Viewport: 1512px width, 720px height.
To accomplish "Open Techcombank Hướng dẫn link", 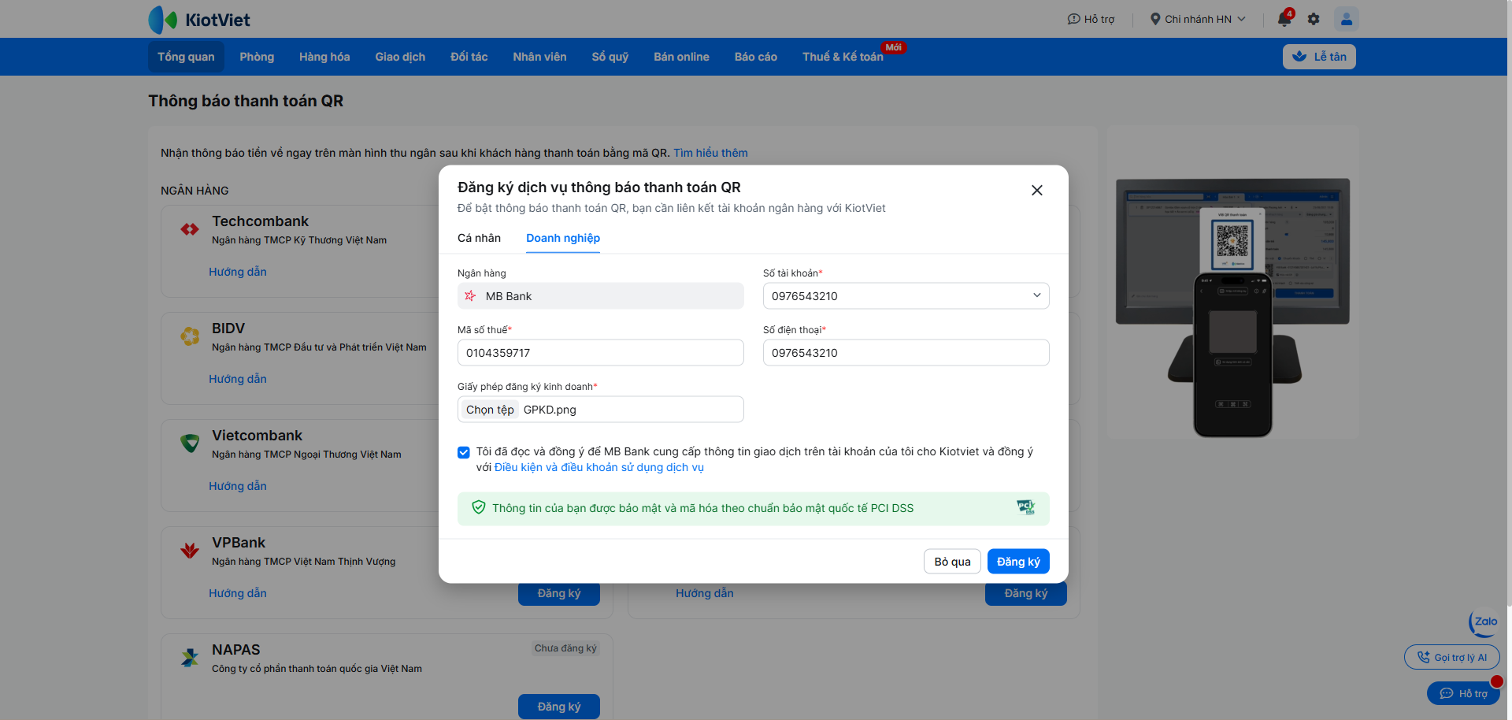I will pos(238,272).
